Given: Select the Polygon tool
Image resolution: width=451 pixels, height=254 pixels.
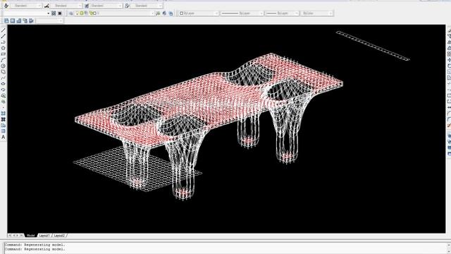Looking at the screenshot, I should pyautogui.click(x=3, y=48).
